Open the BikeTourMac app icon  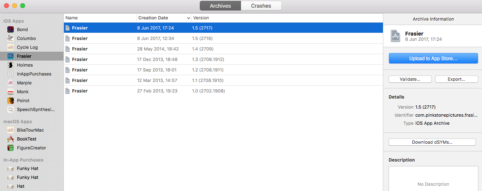[11, 130]
